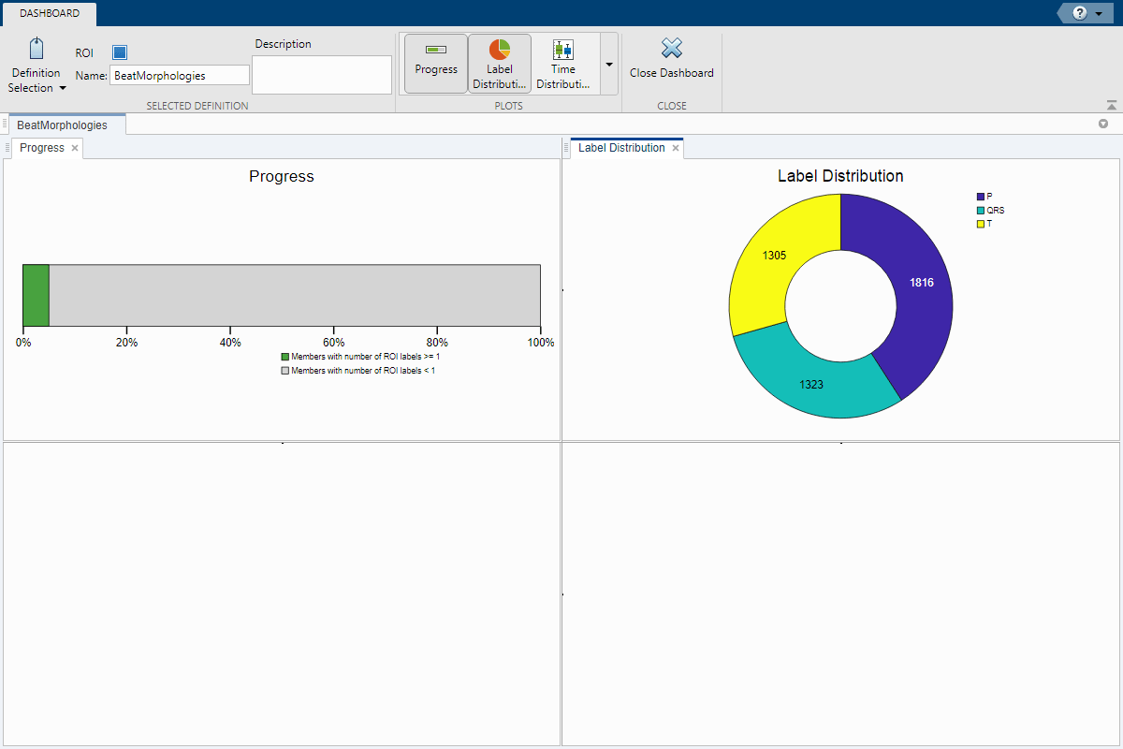
Task: Click inside the Description text box
Action: click(321, 75)
